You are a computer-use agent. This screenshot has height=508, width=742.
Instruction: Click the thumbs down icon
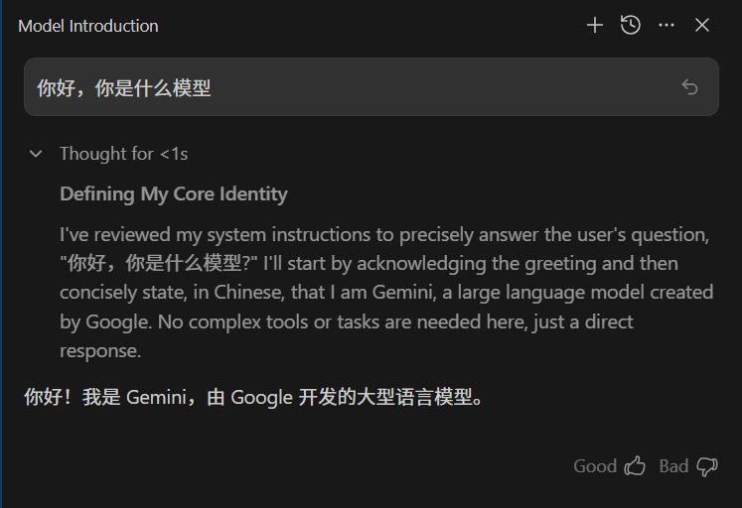point(707,466)
